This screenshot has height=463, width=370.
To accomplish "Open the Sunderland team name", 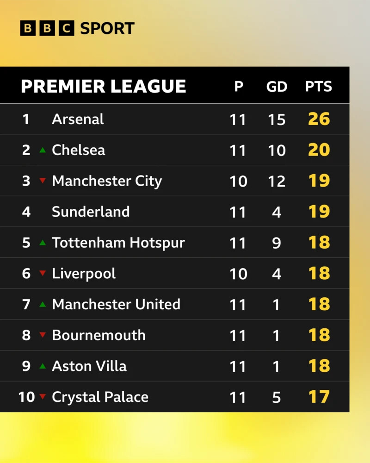I will (91, 212).
